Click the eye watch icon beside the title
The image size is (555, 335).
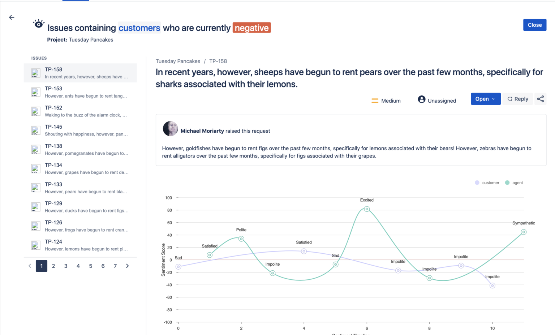[39, 24]
